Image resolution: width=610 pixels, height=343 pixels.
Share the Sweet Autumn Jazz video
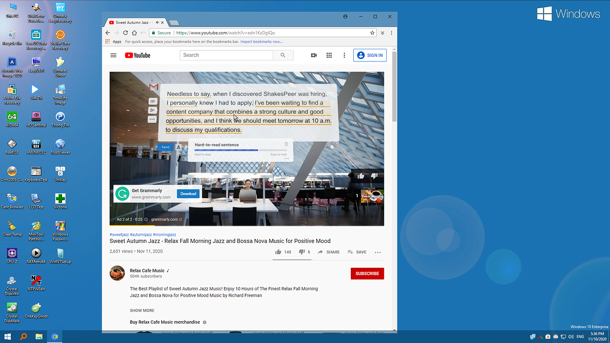point(329,252)
